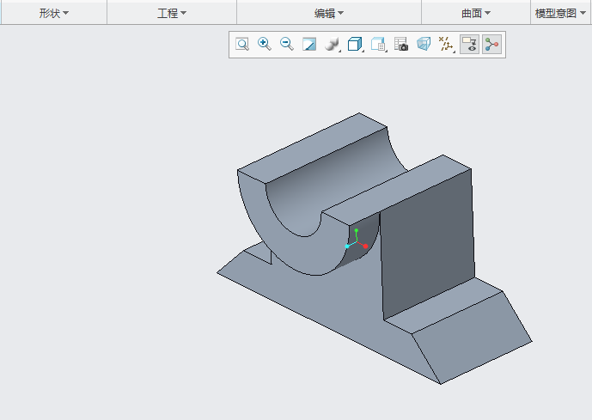The height and width of the screenshot is (420, 592).
Task: Select the sloped chamfer face of base
Action: (x=473, y=339)
